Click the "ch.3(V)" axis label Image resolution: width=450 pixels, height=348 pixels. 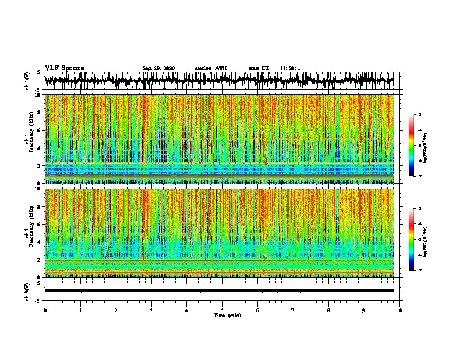click(x=27, y=292)
